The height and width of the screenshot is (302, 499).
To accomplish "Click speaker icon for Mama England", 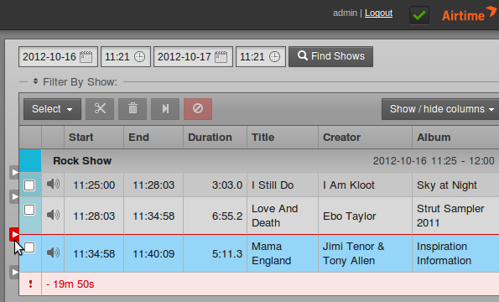I will tap(53, 253).
